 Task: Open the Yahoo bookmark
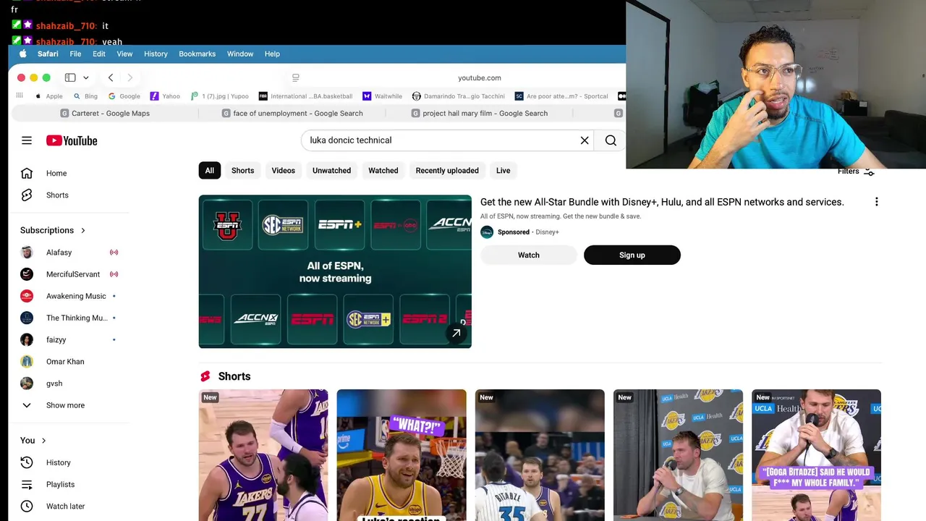point(165,96)
